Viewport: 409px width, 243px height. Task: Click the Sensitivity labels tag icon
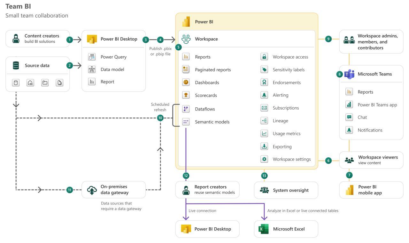pos(264,70)
